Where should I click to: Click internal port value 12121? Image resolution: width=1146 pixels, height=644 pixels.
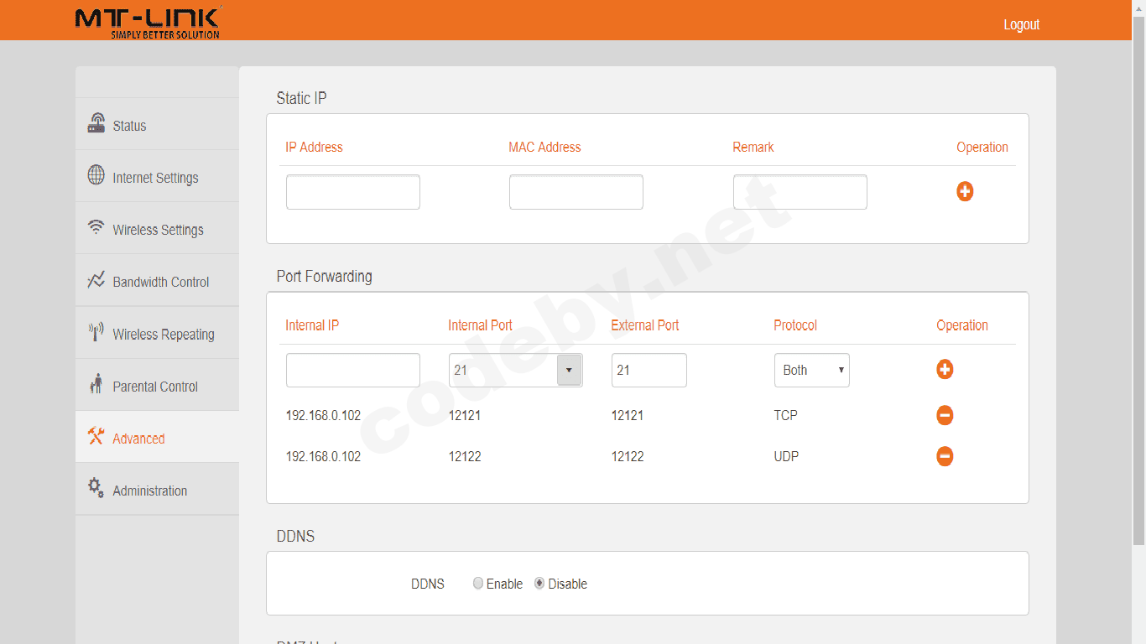point(465,415)
